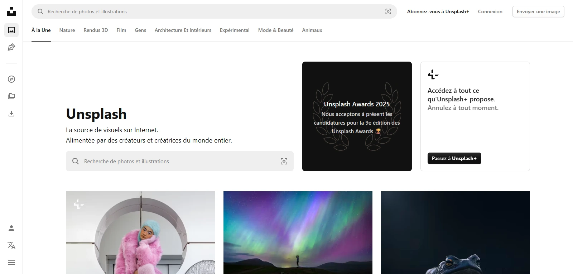The image size is (573, 274).
Task: Open the user profile icon in the sidebar
Action: [x=11, y=228]
